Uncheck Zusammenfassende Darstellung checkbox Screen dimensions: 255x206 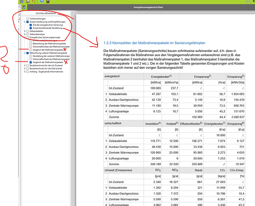[x=30, y=28]
